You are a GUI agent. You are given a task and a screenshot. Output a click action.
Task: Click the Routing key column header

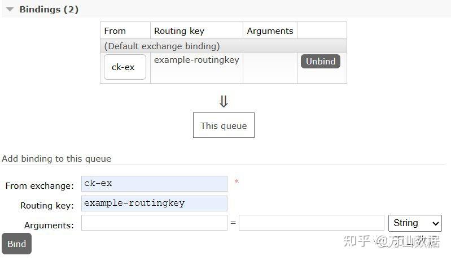tap(179, 31)
